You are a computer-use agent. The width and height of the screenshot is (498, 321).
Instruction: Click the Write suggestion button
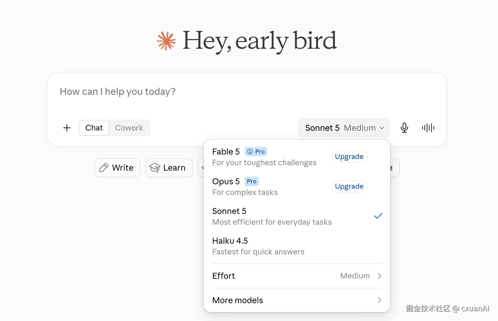click(x=117, y=168)
